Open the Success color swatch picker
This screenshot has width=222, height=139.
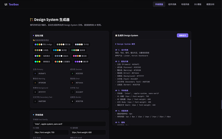click(72, 74)
